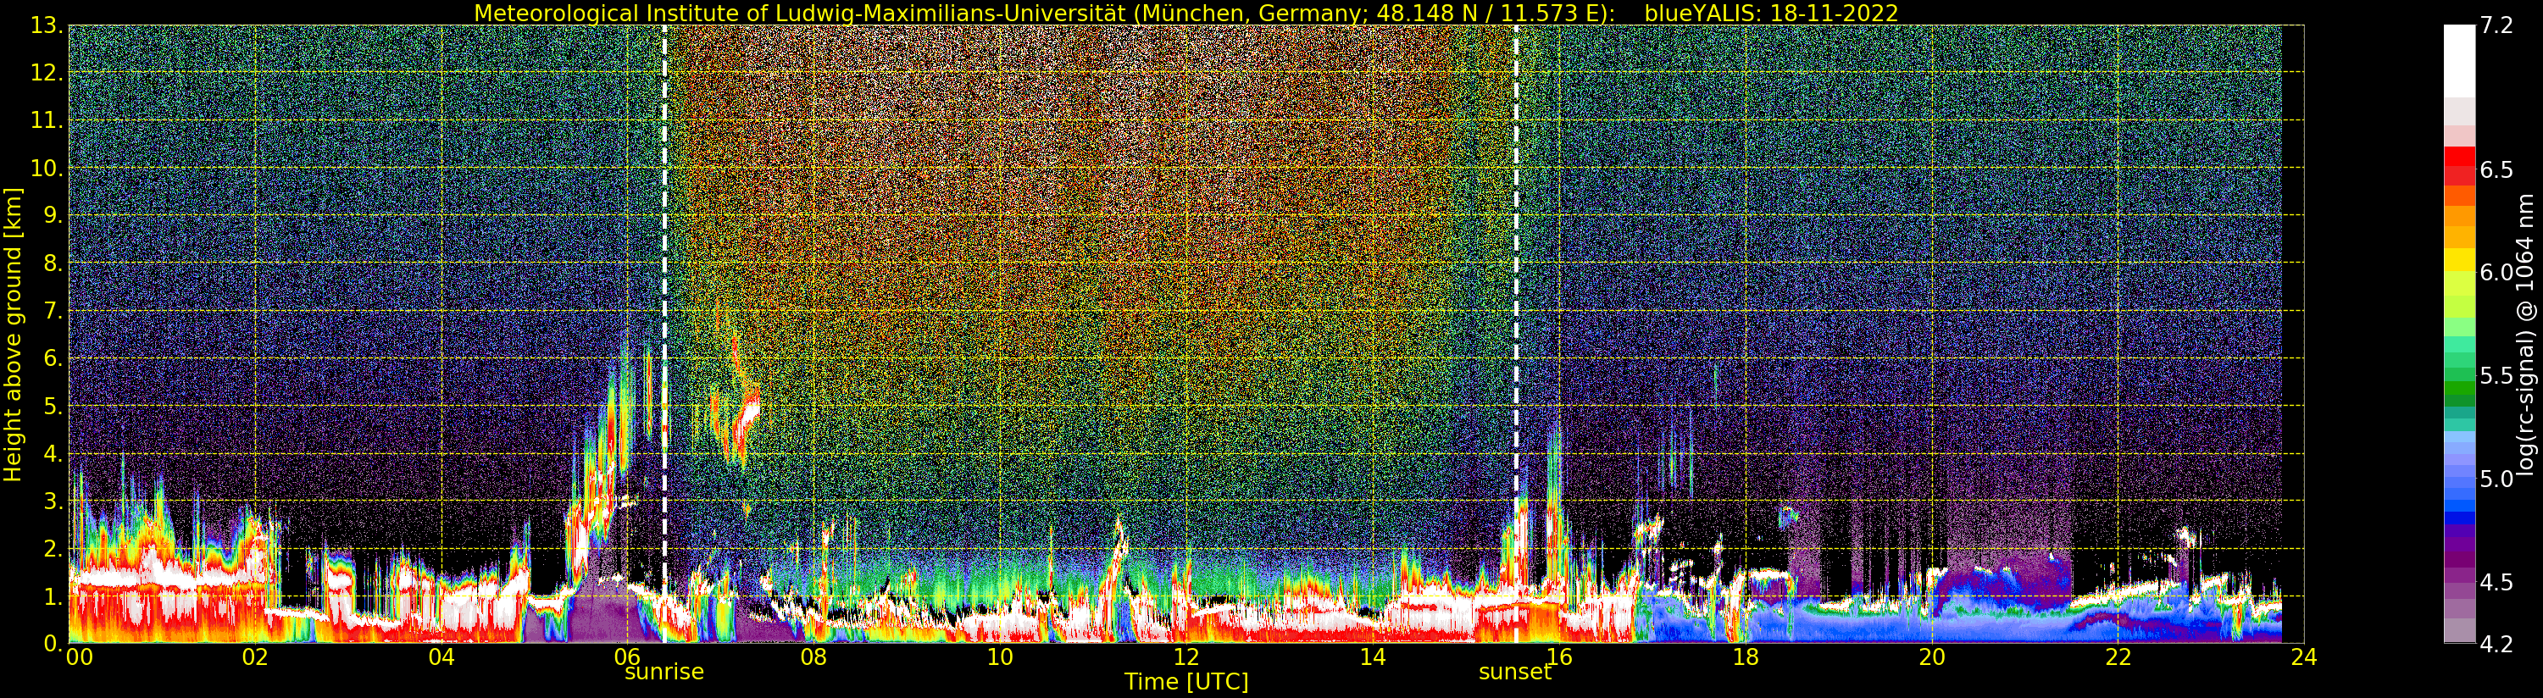The image size is (2543, 698).
Task: Click the '4.5' colorbar value
Action: coord(2496,581)
